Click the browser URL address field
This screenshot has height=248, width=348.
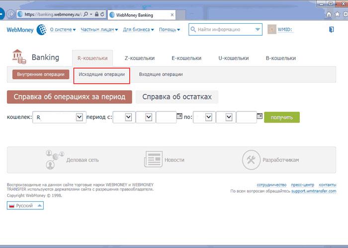point(53,14)
